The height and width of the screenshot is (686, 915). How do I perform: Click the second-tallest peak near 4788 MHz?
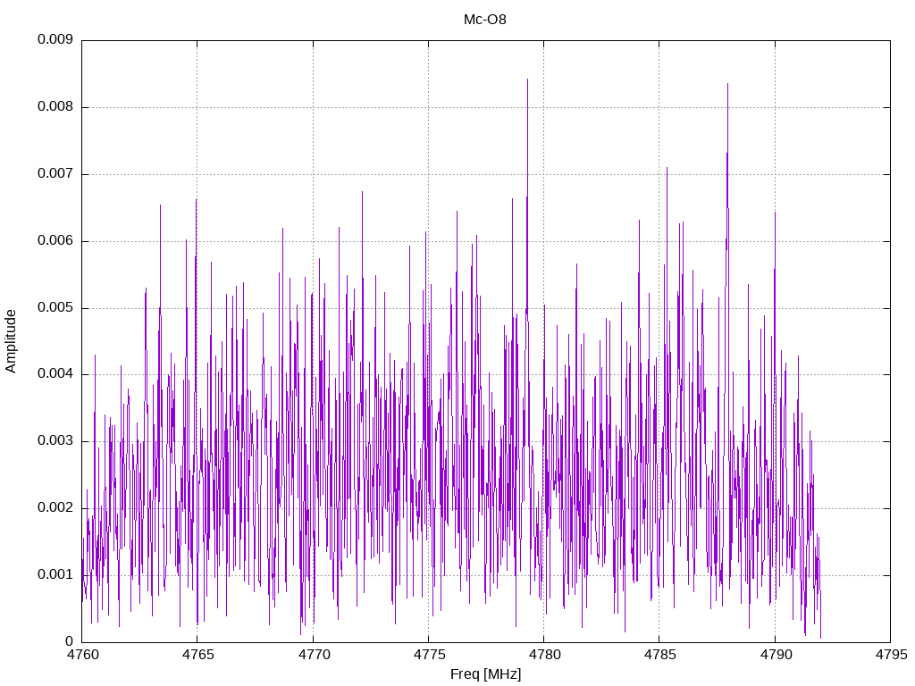coord(727,85)
